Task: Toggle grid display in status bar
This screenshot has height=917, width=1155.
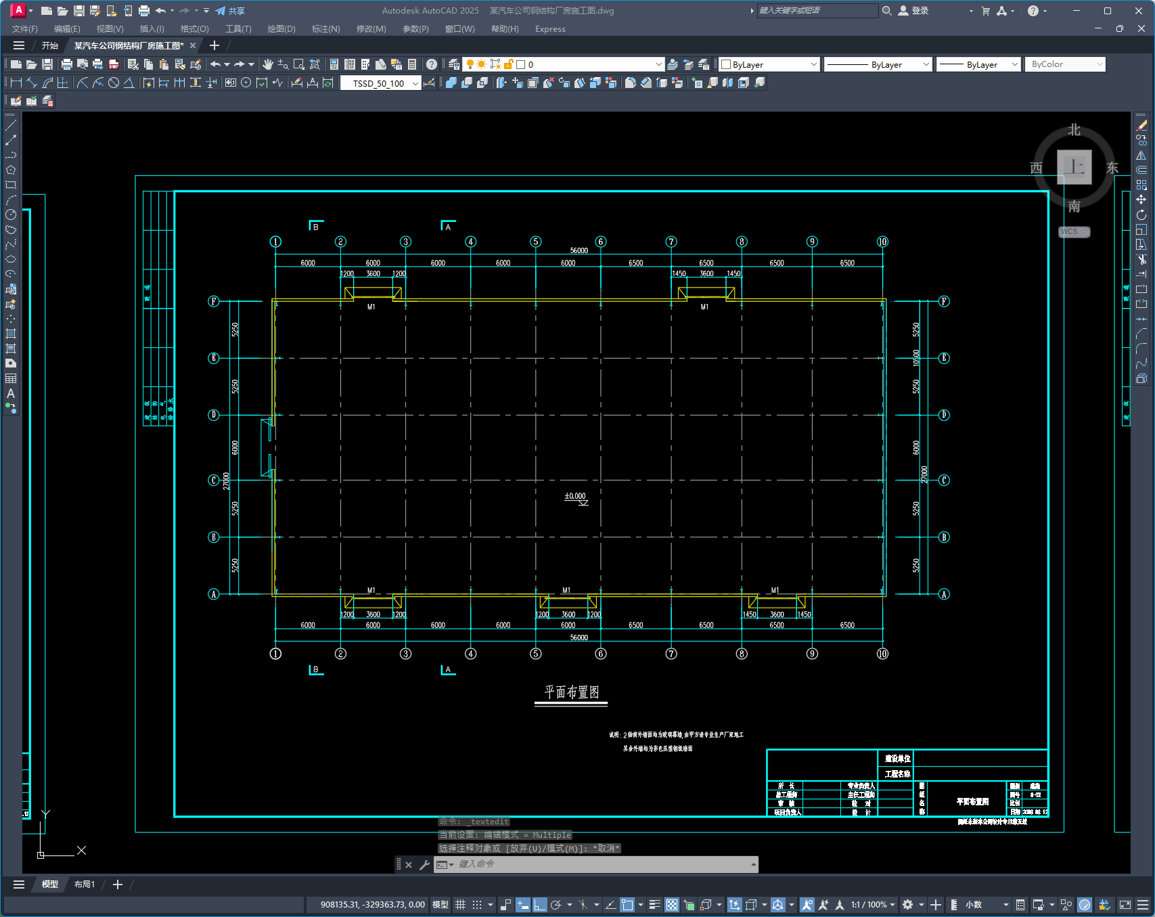Action: [x=460, y=905]
